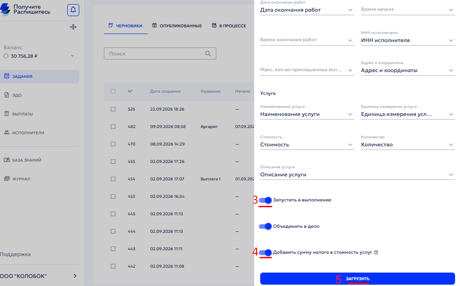This screenshot has width=460, height=286.
Task: Click the ИСПОЛНИТЕЛИ people icon
Action: pos(6,132)
